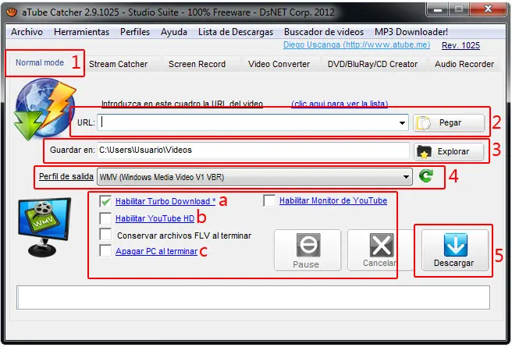The height and width of the screenshot is (347, 512).
Task: Click the Perfil de salida label link
Action: (x=66, y=176)
